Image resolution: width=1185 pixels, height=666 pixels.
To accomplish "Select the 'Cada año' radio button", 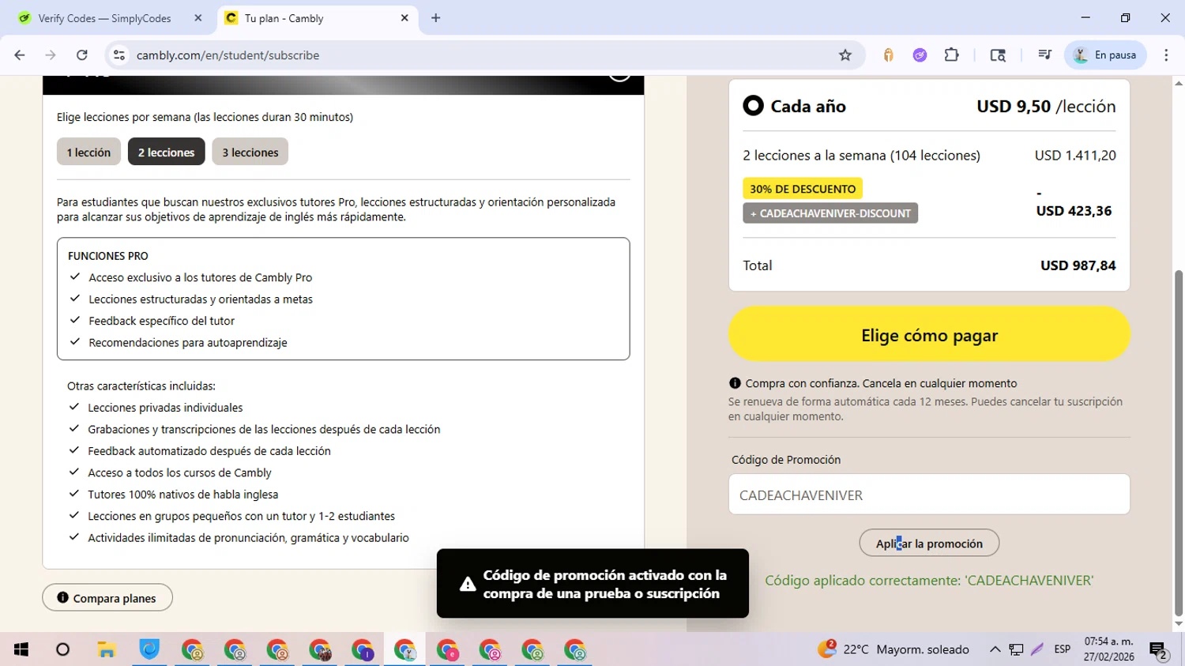I will tap(754, 106).
